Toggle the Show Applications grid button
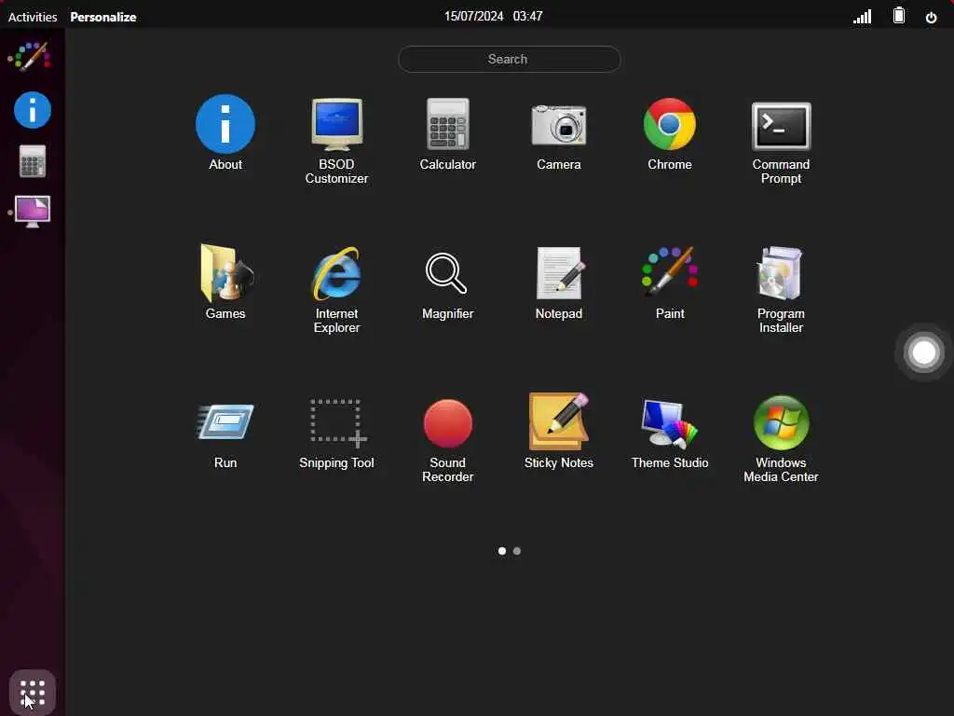This screenshot has height=716, width=954. [33, 693]
